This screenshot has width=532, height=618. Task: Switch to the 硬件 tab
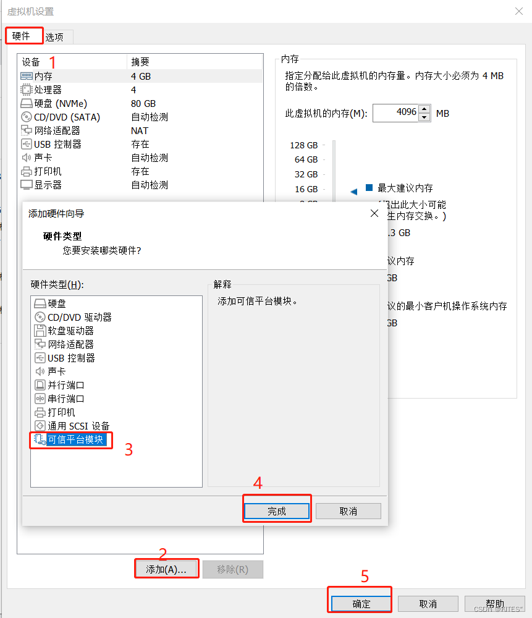click(23, 36)
